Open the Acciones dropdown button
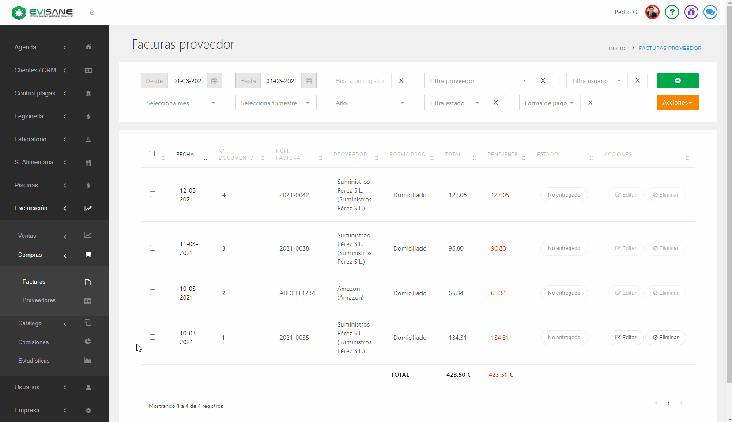732x422 pixels. pyautogui.click(x=677, y=103)
